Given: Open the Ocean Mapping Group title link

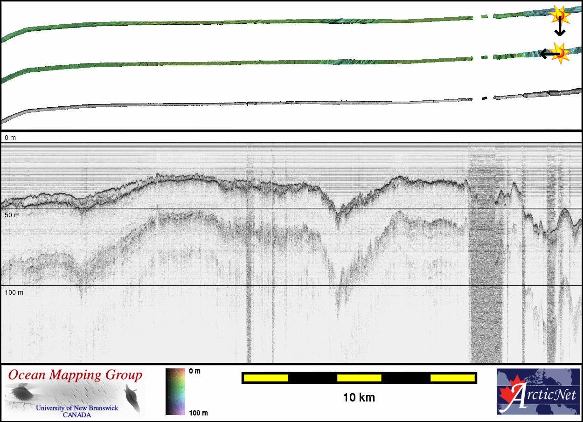Looking at the screenshot, I should [75, 375].
